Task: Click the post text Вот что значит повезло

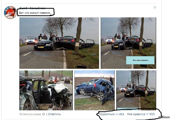Action: pos(35,13)
